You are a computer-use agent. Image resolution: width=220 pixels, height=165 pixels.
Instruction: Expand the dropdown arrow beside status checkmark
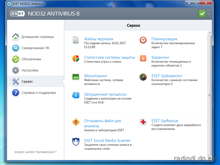click(208, 14)
